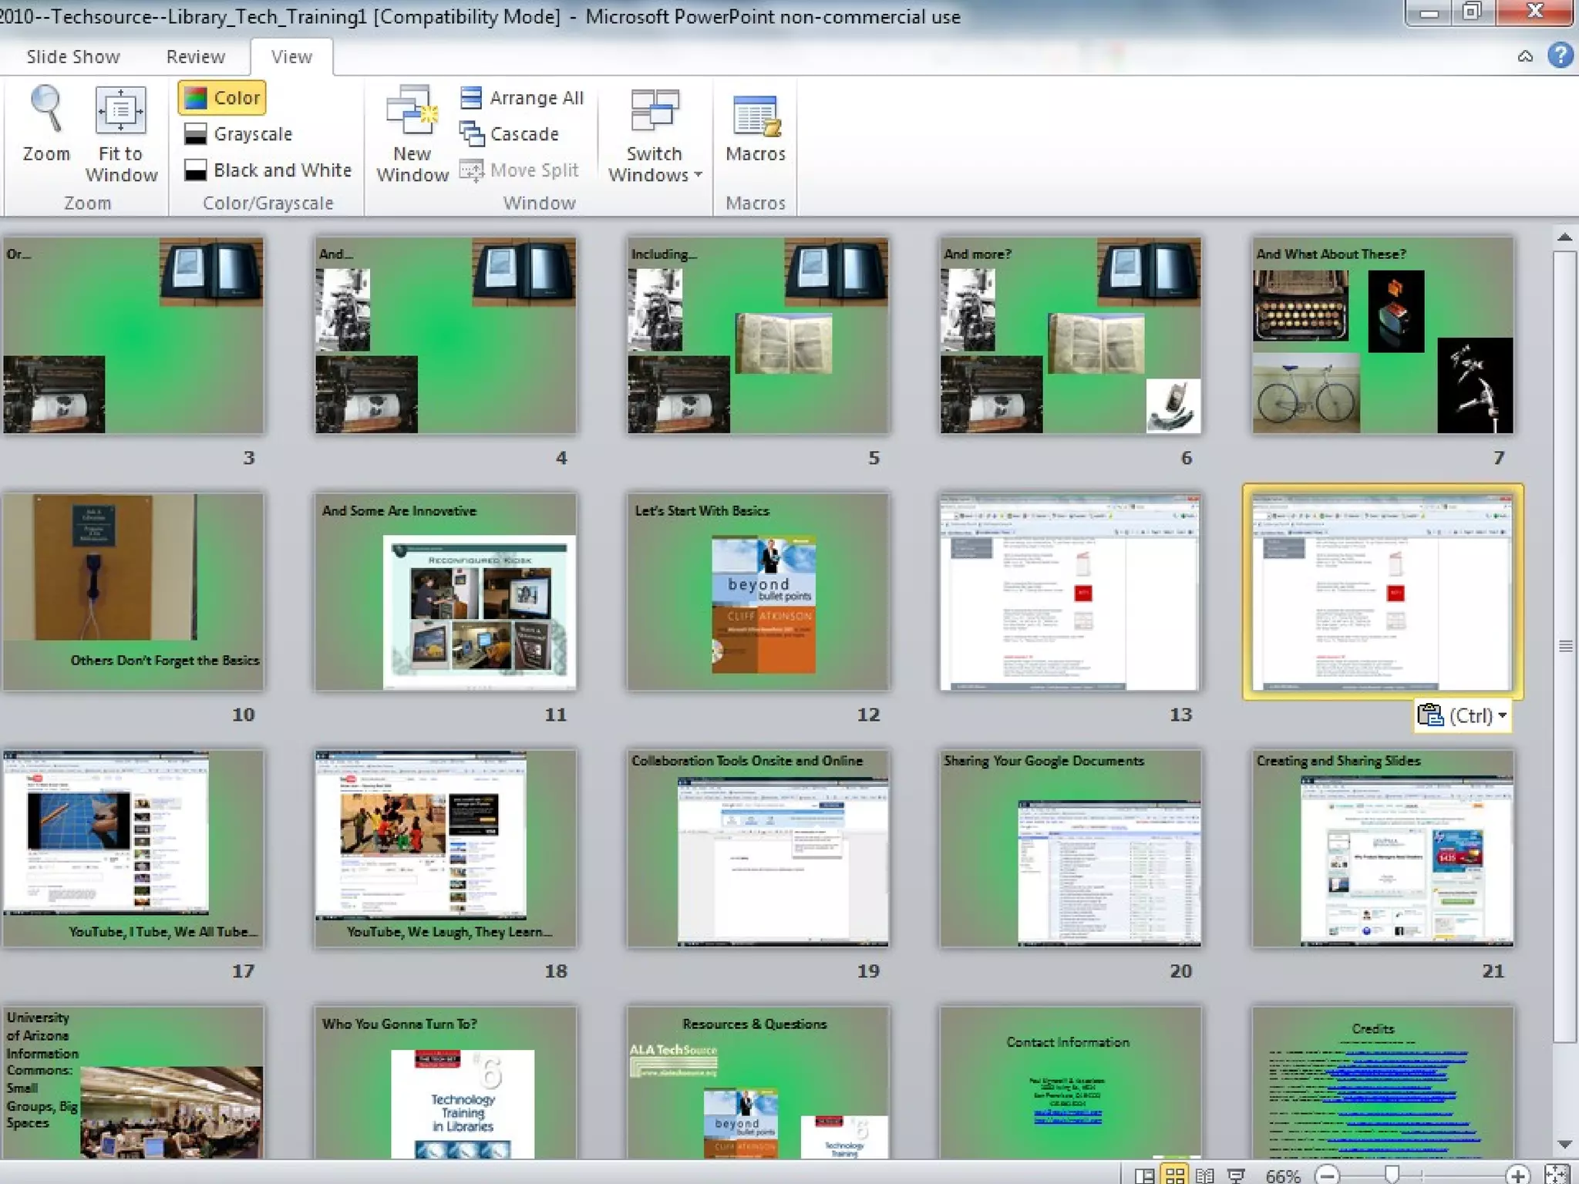The height and width of the screenshot is (1184, 1579).
Task: Click Arrange All windows
Action: pos(522,98)
